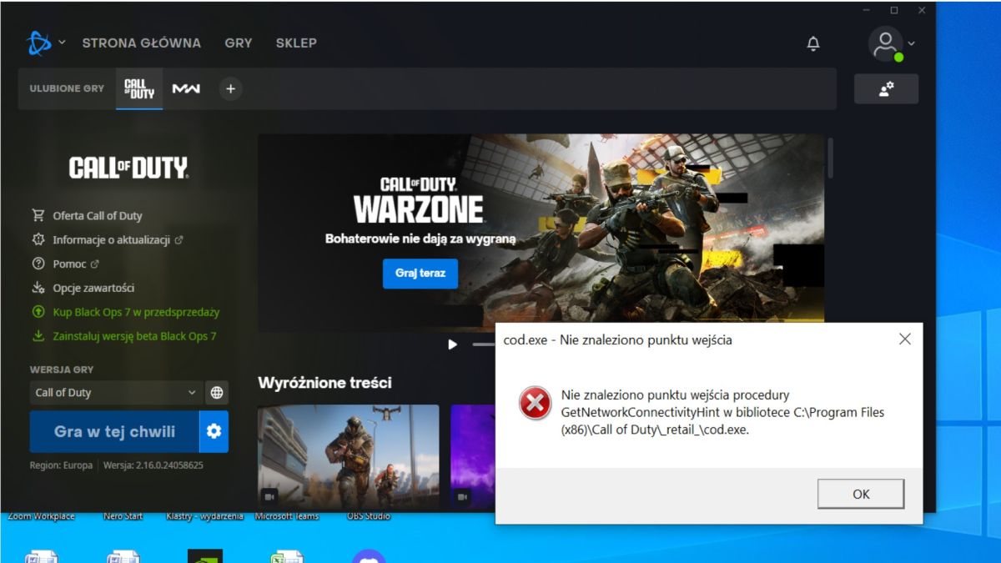
Task: Click the question mark icon beside Pomoc
Action: click(x=38, y=264)
